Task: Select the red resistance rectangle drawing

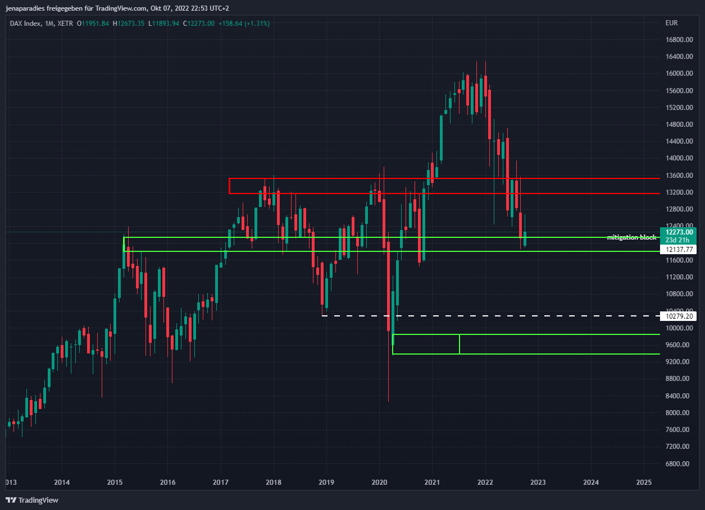Action: (x=444, y=186)
